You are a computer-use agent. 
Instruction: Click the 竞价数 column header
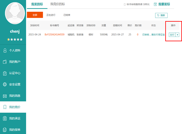(x=138, y=25)
